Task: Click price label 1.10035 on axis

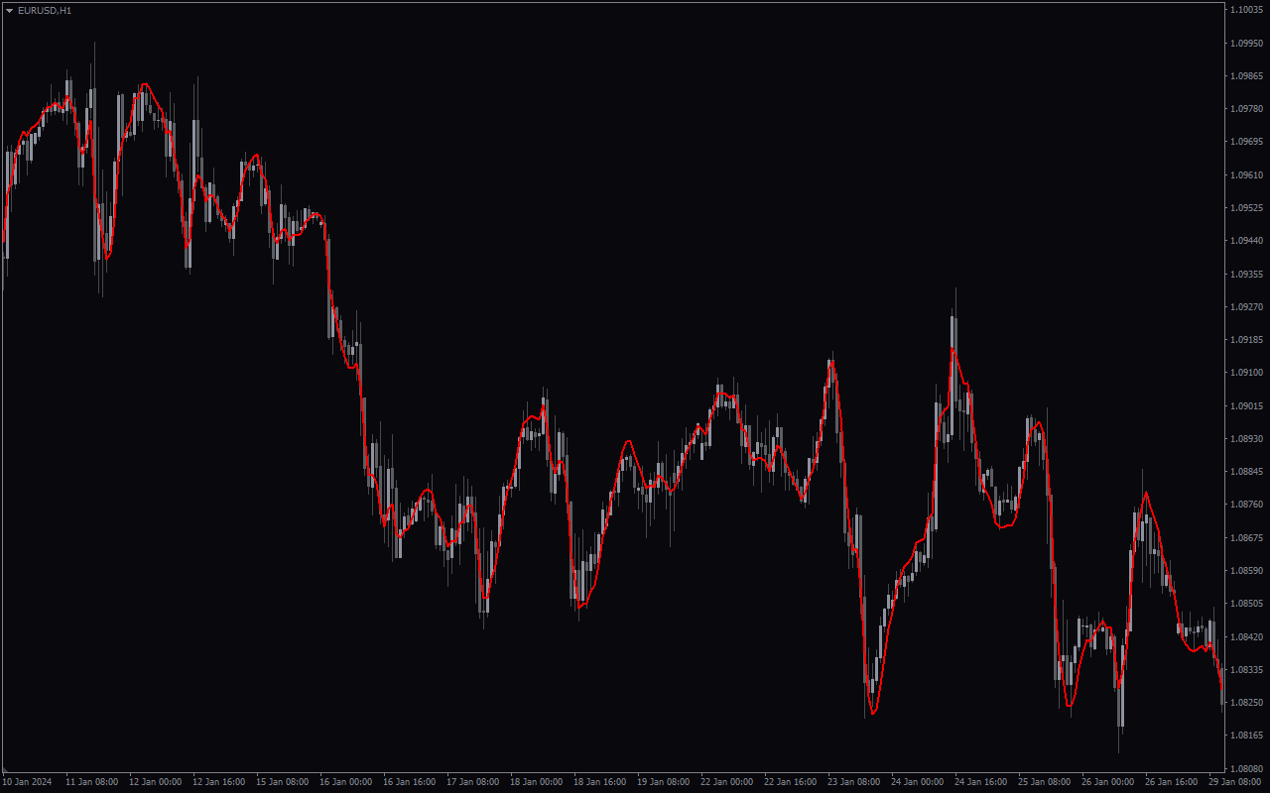Action: 1246,10
